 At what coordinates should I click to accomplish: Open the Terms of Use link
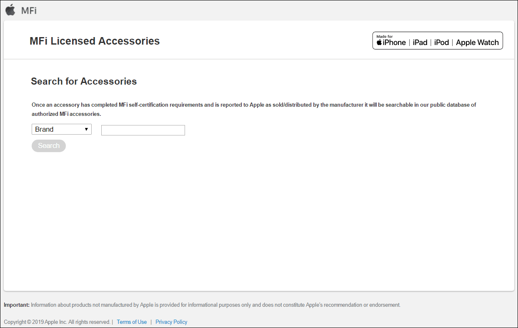click(x=132, y=322)
